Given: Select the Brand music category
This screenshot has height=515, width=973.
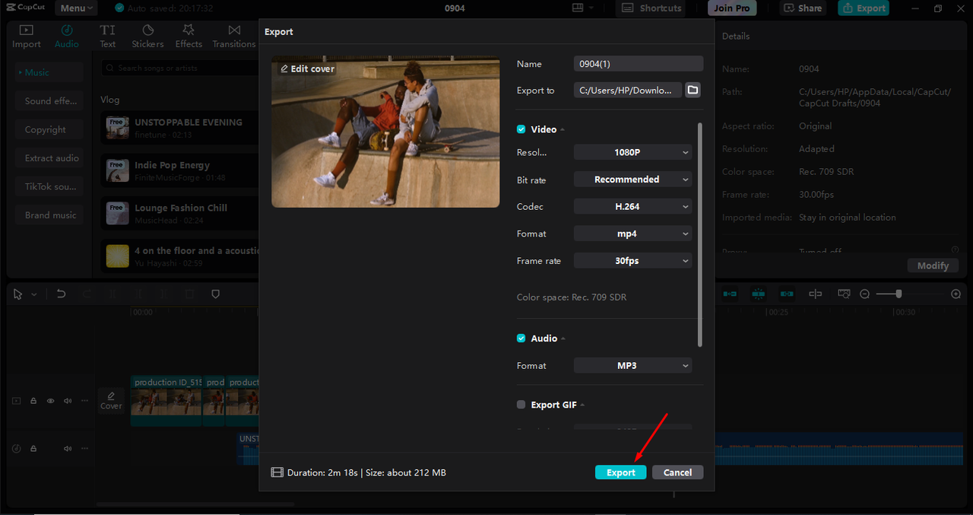Looking at the screenshot, I should point(49,215).
